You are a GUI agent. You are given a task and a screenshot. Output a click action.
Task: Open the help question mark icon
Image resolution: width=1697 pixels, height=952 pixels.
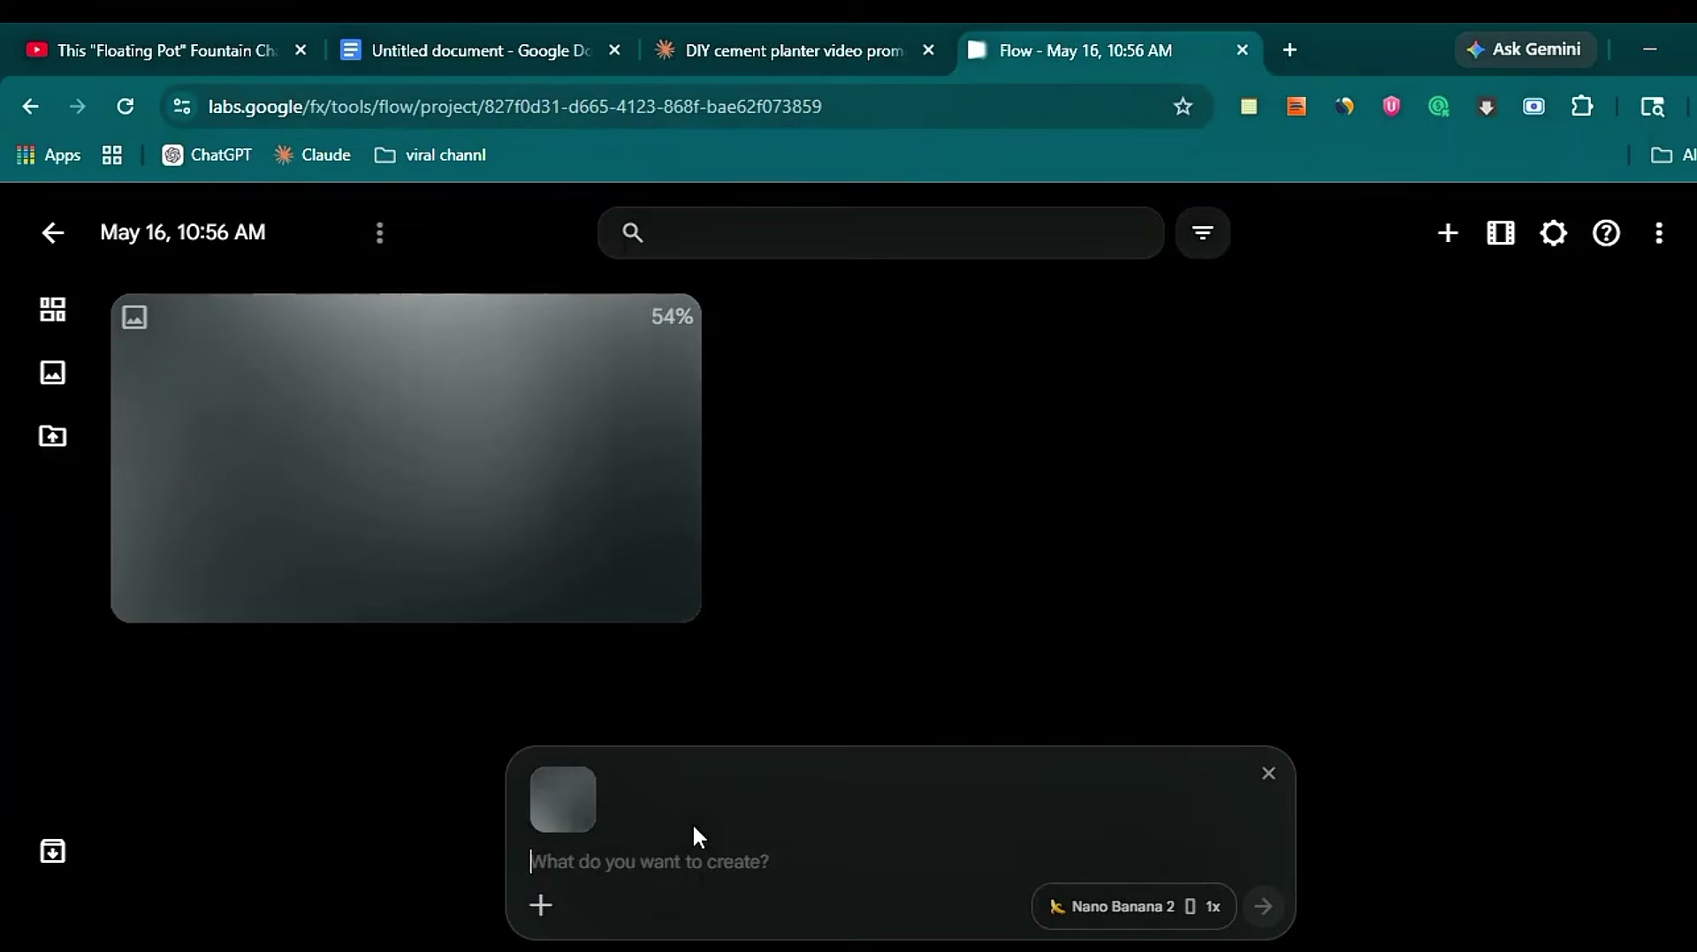[1607, 233]
